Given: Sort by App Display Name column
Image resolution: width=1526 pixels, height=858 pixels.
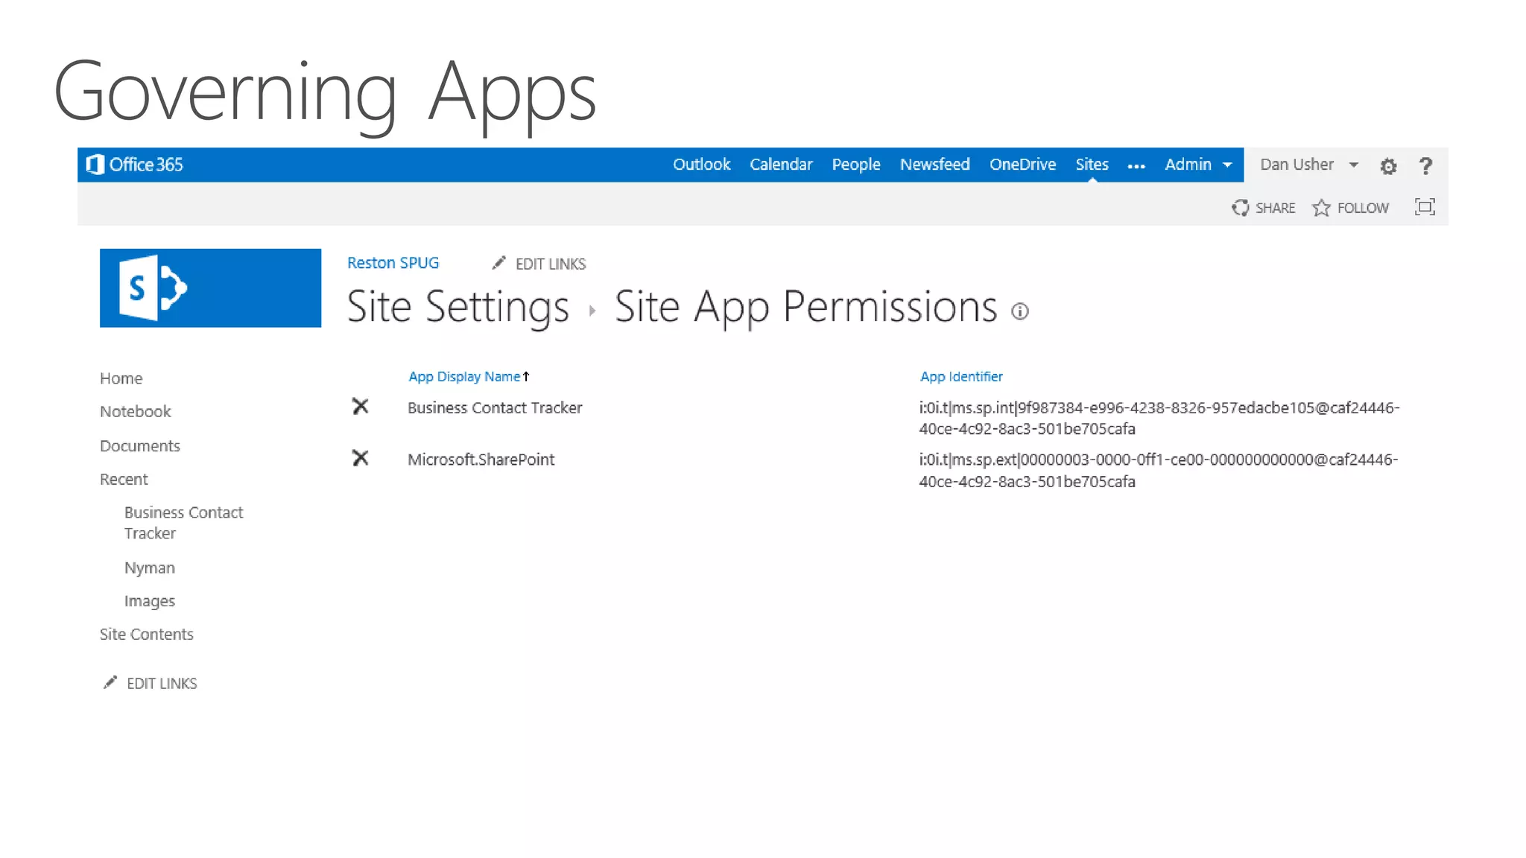Looking at the screenshot, I should tap(463, 377).
